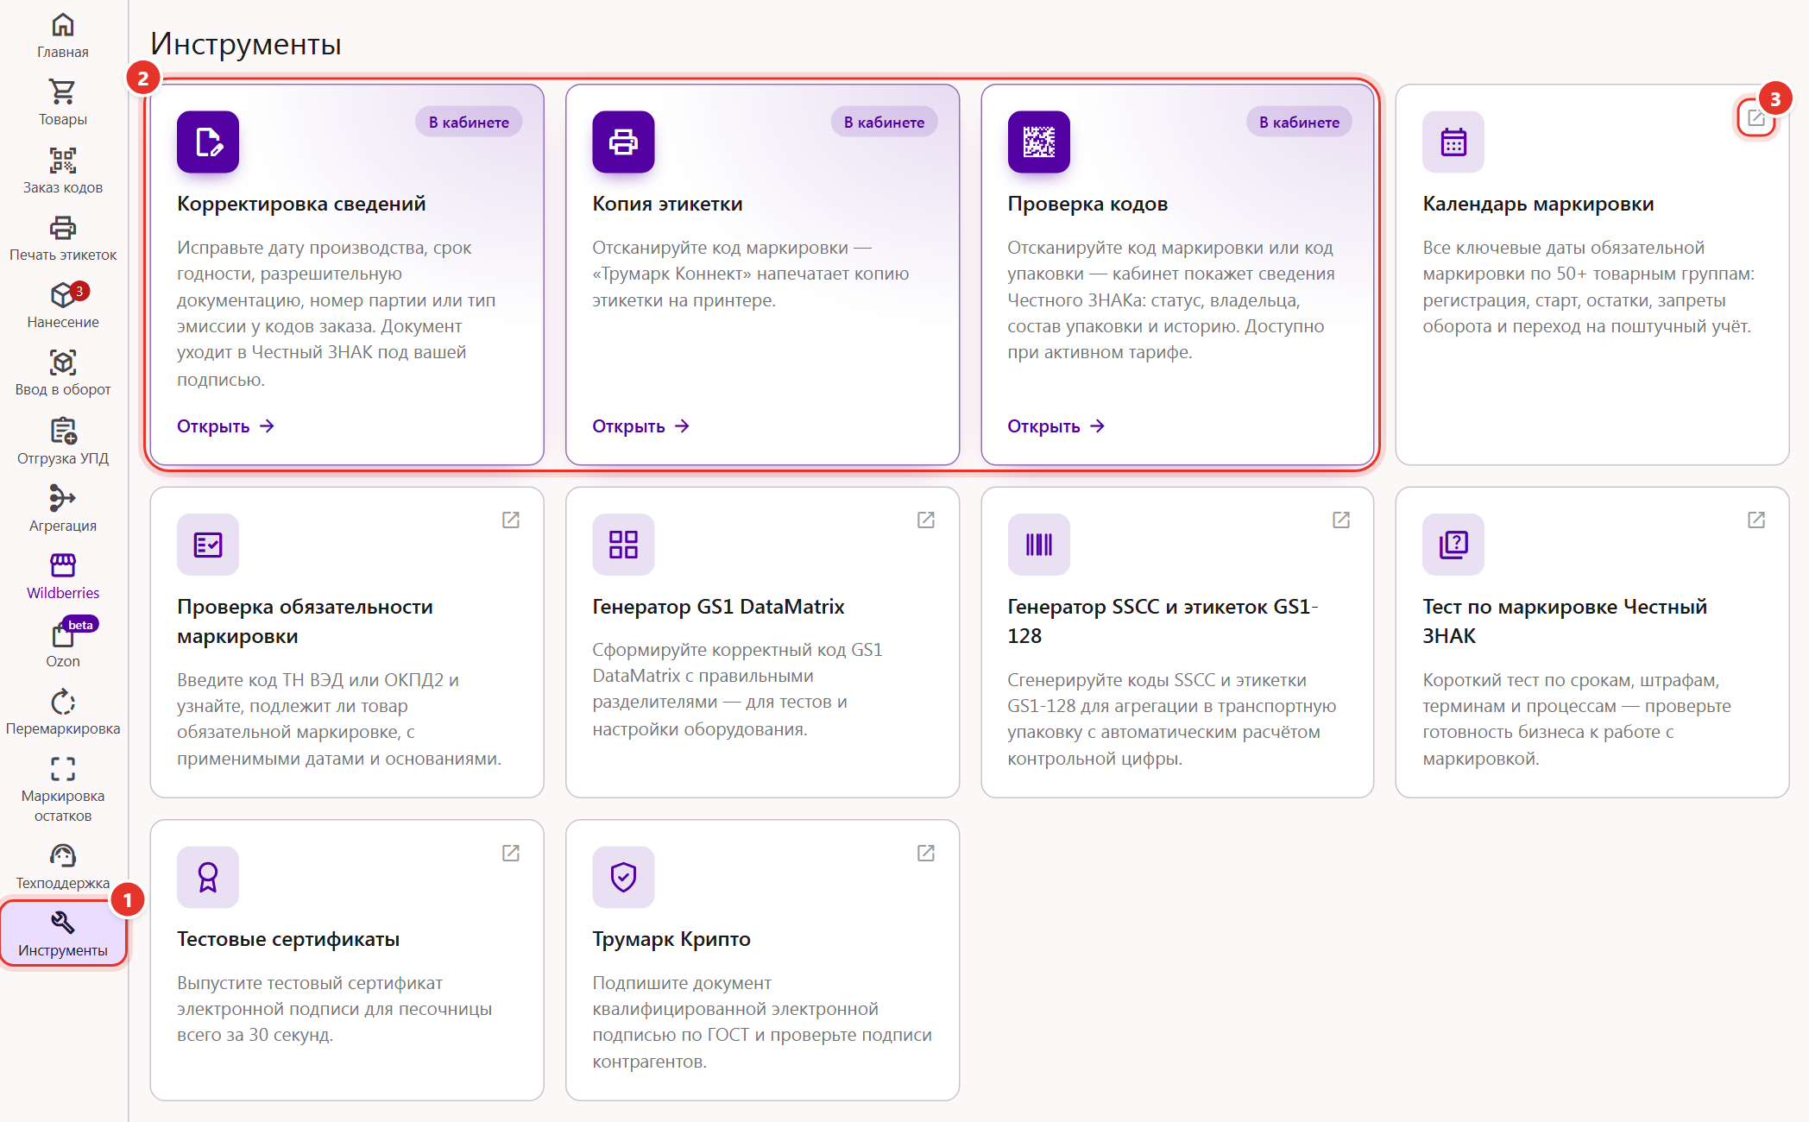Go to Товары cart icon in sidebar
Viewport: 1809px width, 1122px height.
tap(63, 91)
